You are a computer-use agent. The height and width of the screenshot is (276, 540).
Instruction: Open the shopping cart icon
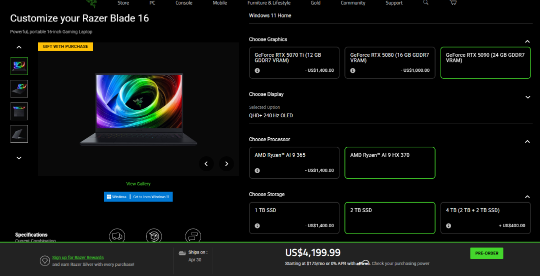[453, 2]
